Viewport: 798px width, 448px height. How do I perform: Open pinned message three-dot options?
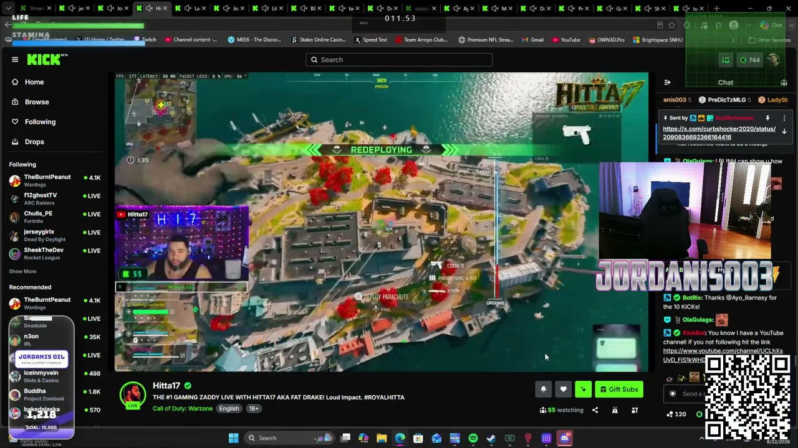(784, 118)
